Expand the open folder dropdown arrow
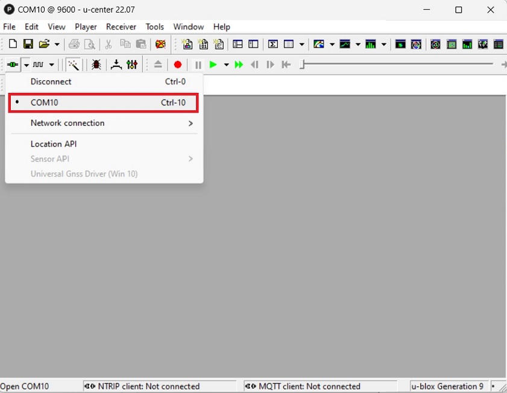 point(57,44)
